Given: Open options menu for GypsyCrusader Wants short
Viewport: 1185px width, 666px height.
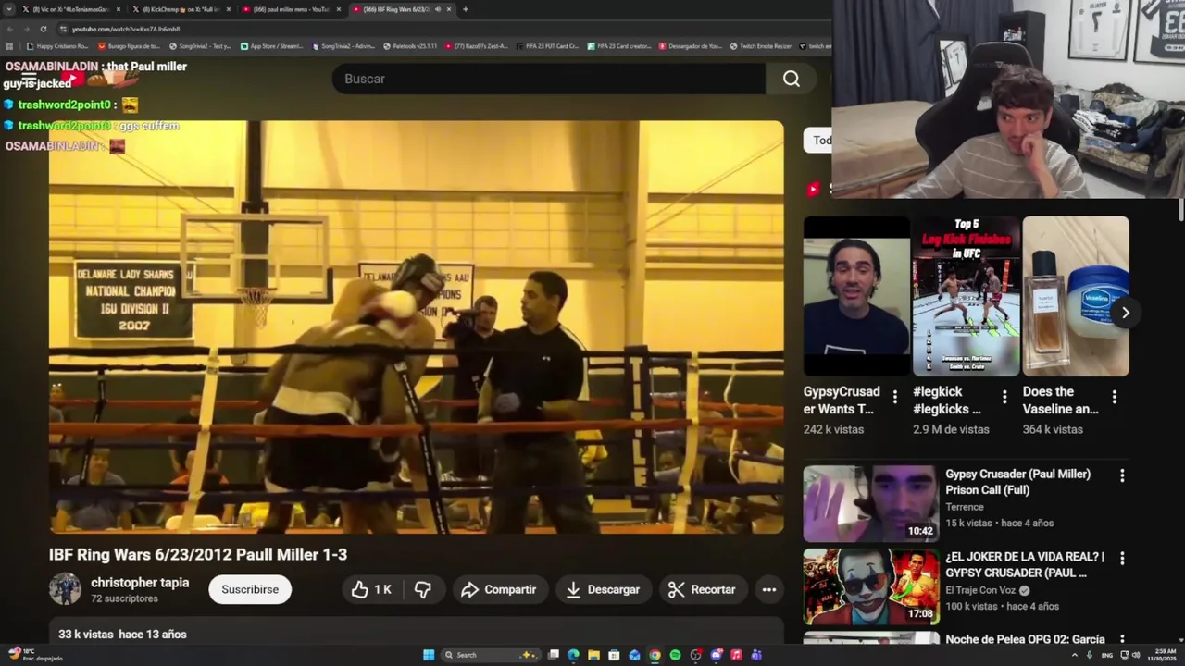Looking at the screenshot, I should [x=894, y=397].
